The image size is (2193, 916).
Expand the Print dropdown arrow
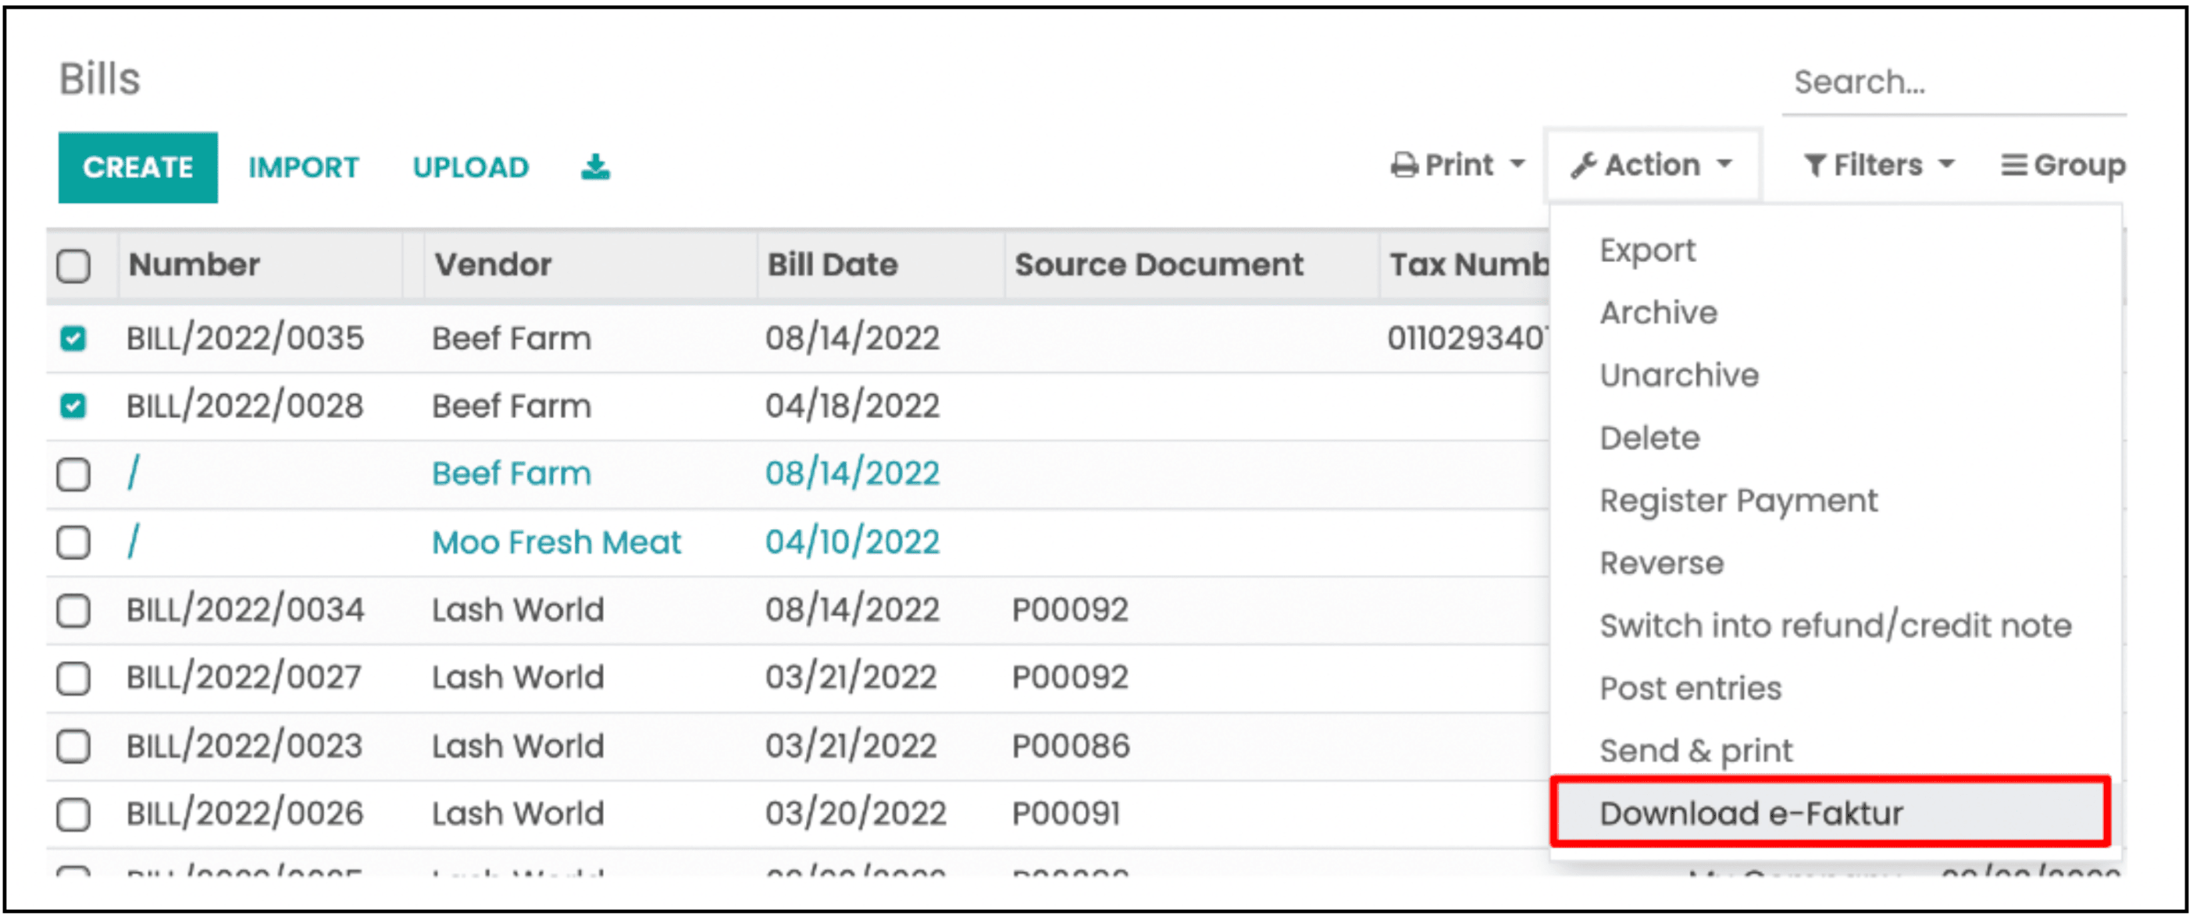click(x=1517, y=164)
